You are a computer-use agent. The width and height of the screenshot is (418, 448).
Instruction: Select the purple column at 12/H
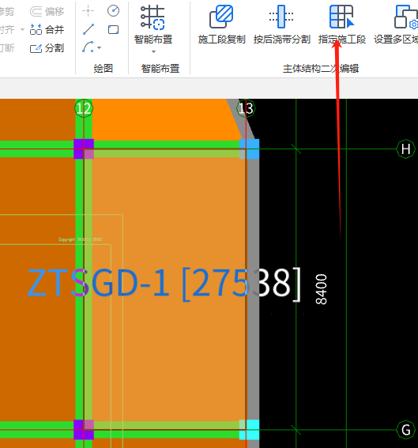coord(84,149)
